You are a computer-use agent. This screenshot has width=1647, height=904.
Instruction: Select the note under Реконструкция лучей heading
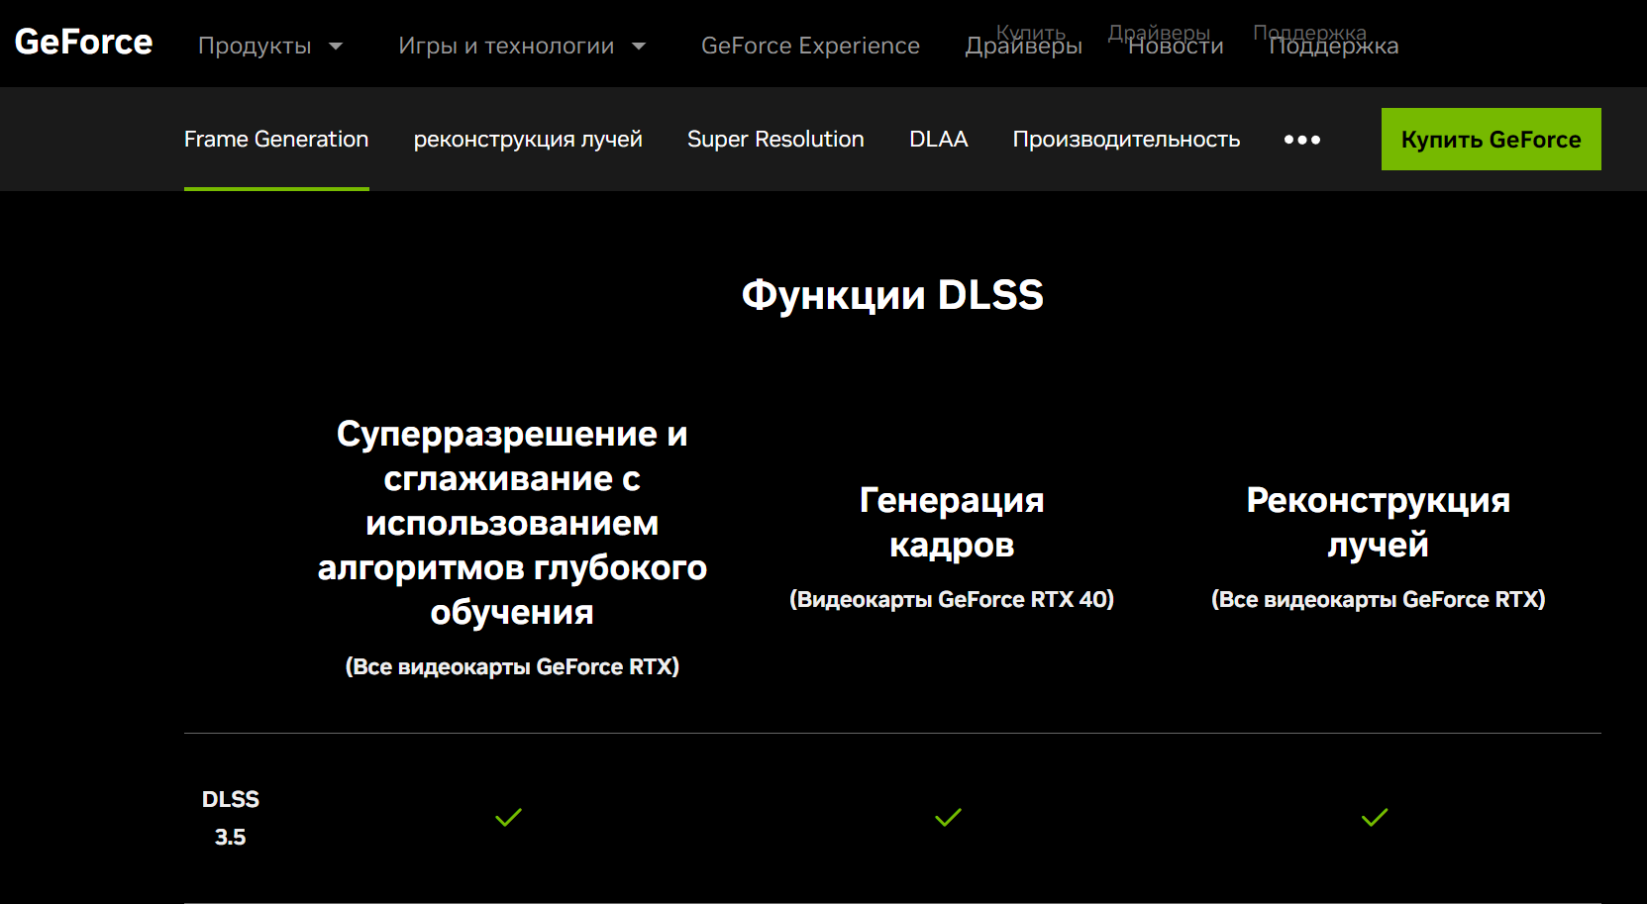tap(1378, 599)
